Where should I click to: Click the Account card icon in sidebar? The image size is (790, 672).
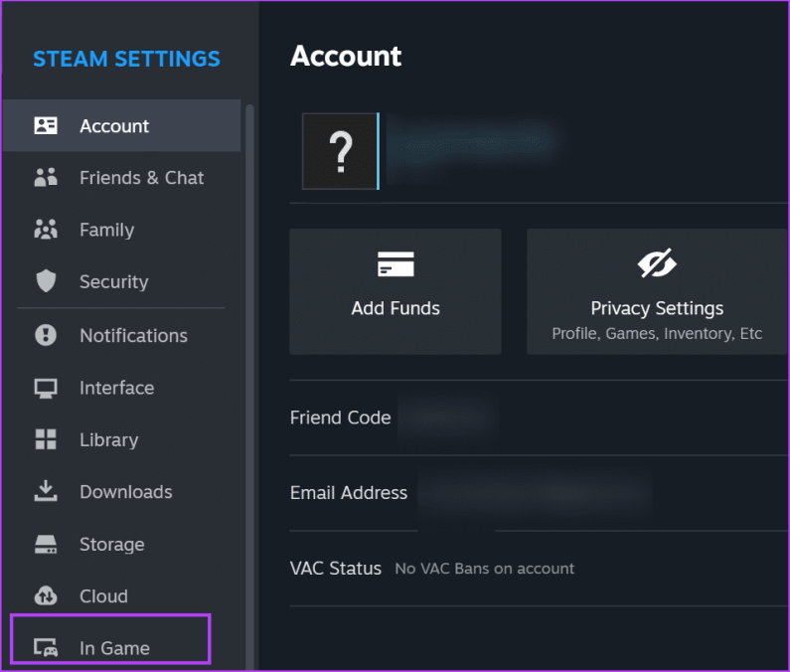coord(46,126)
